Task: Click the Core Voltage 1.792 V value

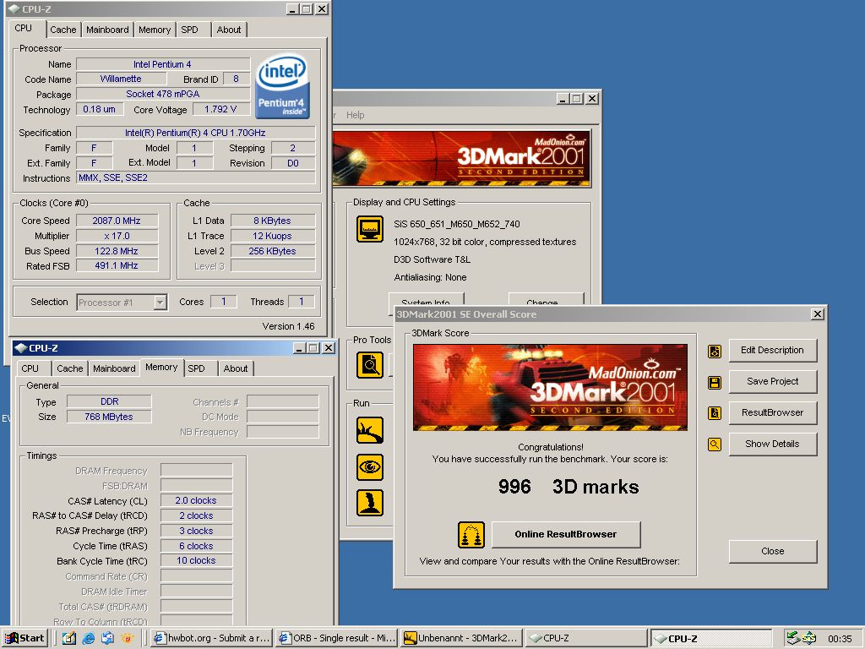Action: click(x=220, y=109)
